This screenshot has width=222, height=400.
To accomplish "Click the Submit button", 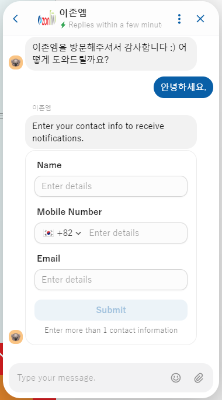I will 111,310.
